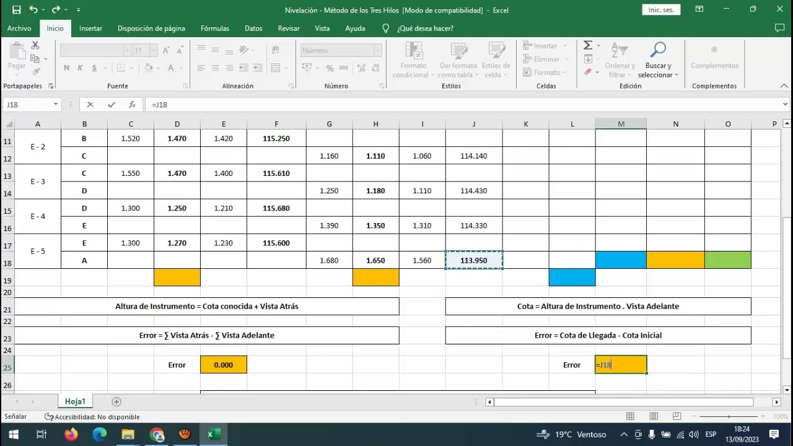Toggle bold N formatting
The height and width of the screenshot is (446, 793).
point(66,68)
